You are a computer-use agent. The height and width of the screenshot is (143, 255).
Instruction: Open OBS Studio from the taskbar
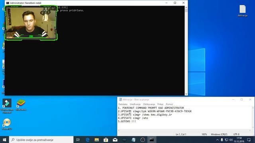point(143,140)
